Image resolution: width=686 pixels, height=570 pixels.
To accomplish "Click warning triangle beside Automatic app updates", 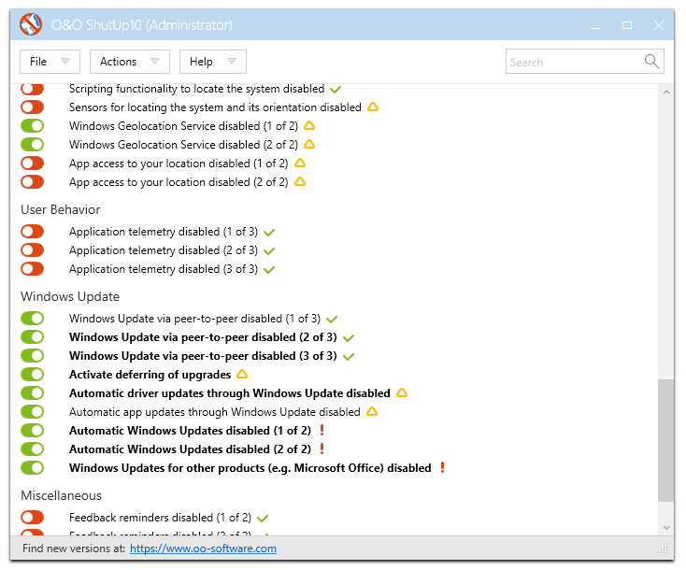I will coord(372,411).
